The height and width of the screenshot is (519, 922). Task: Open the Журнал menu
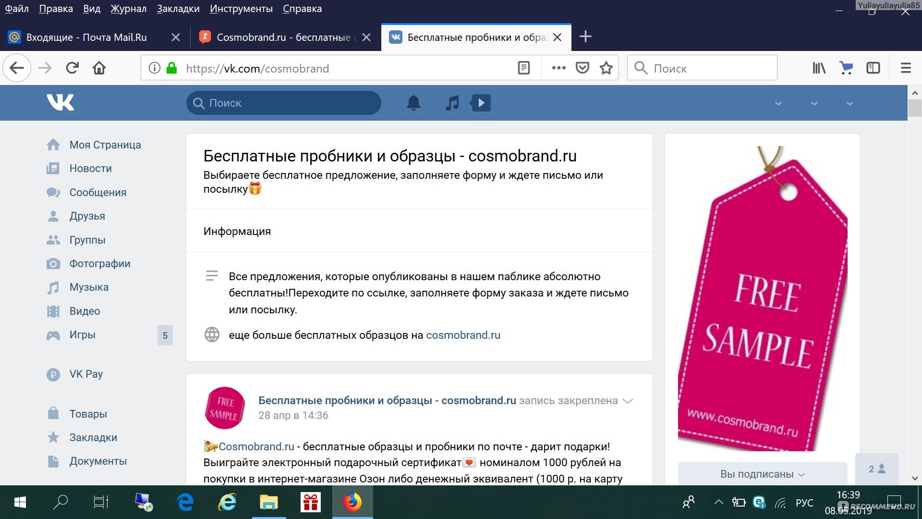(128, 9)
